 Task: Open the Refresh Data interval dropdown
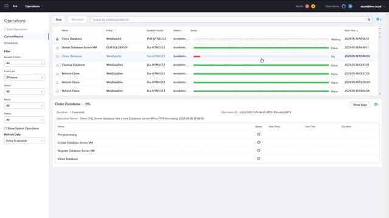click(24, 140)
